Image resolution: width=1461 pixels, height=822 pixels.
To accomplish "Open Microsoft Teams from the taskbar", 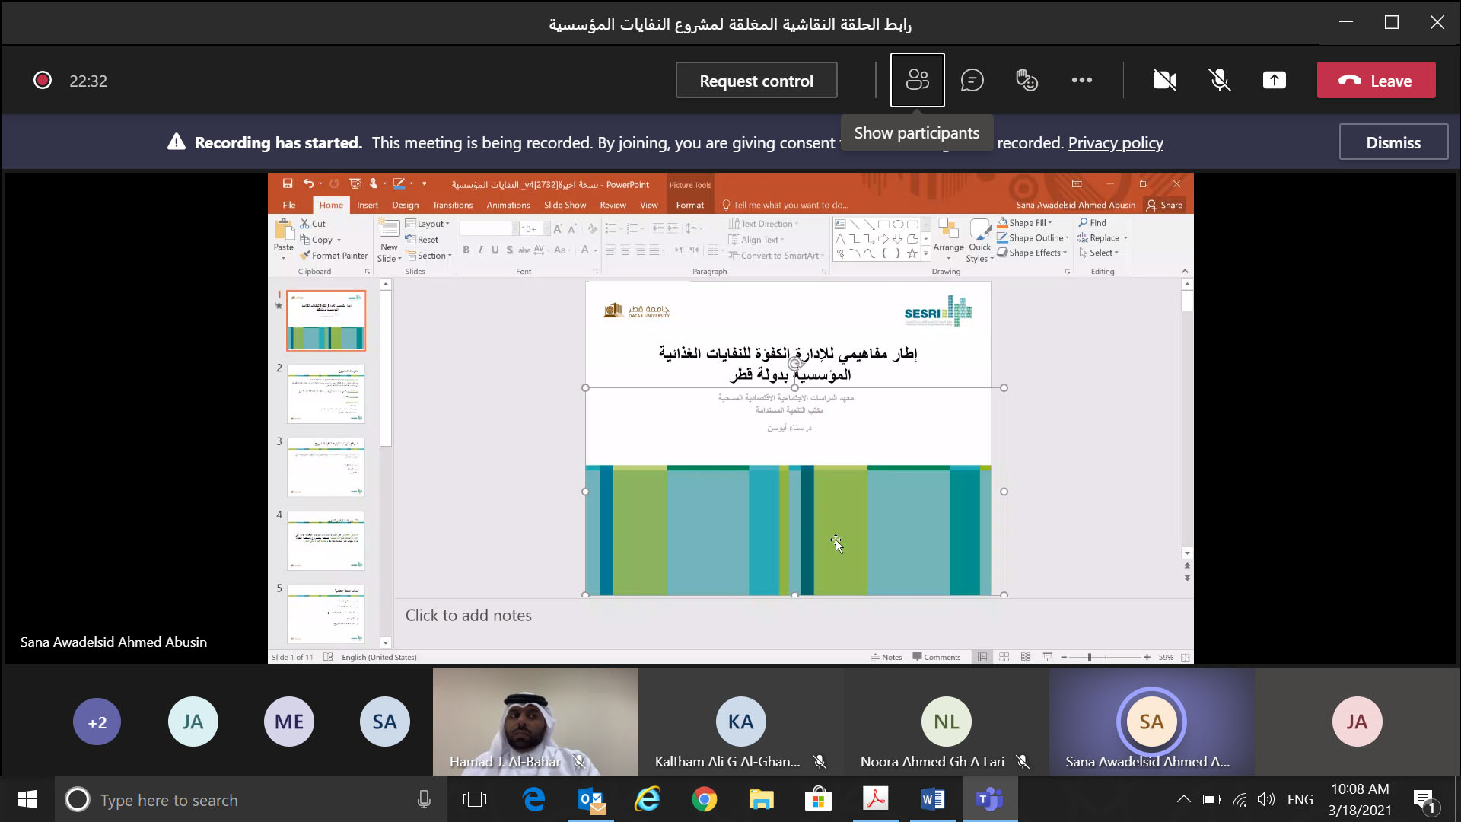I will click(989, 800).
